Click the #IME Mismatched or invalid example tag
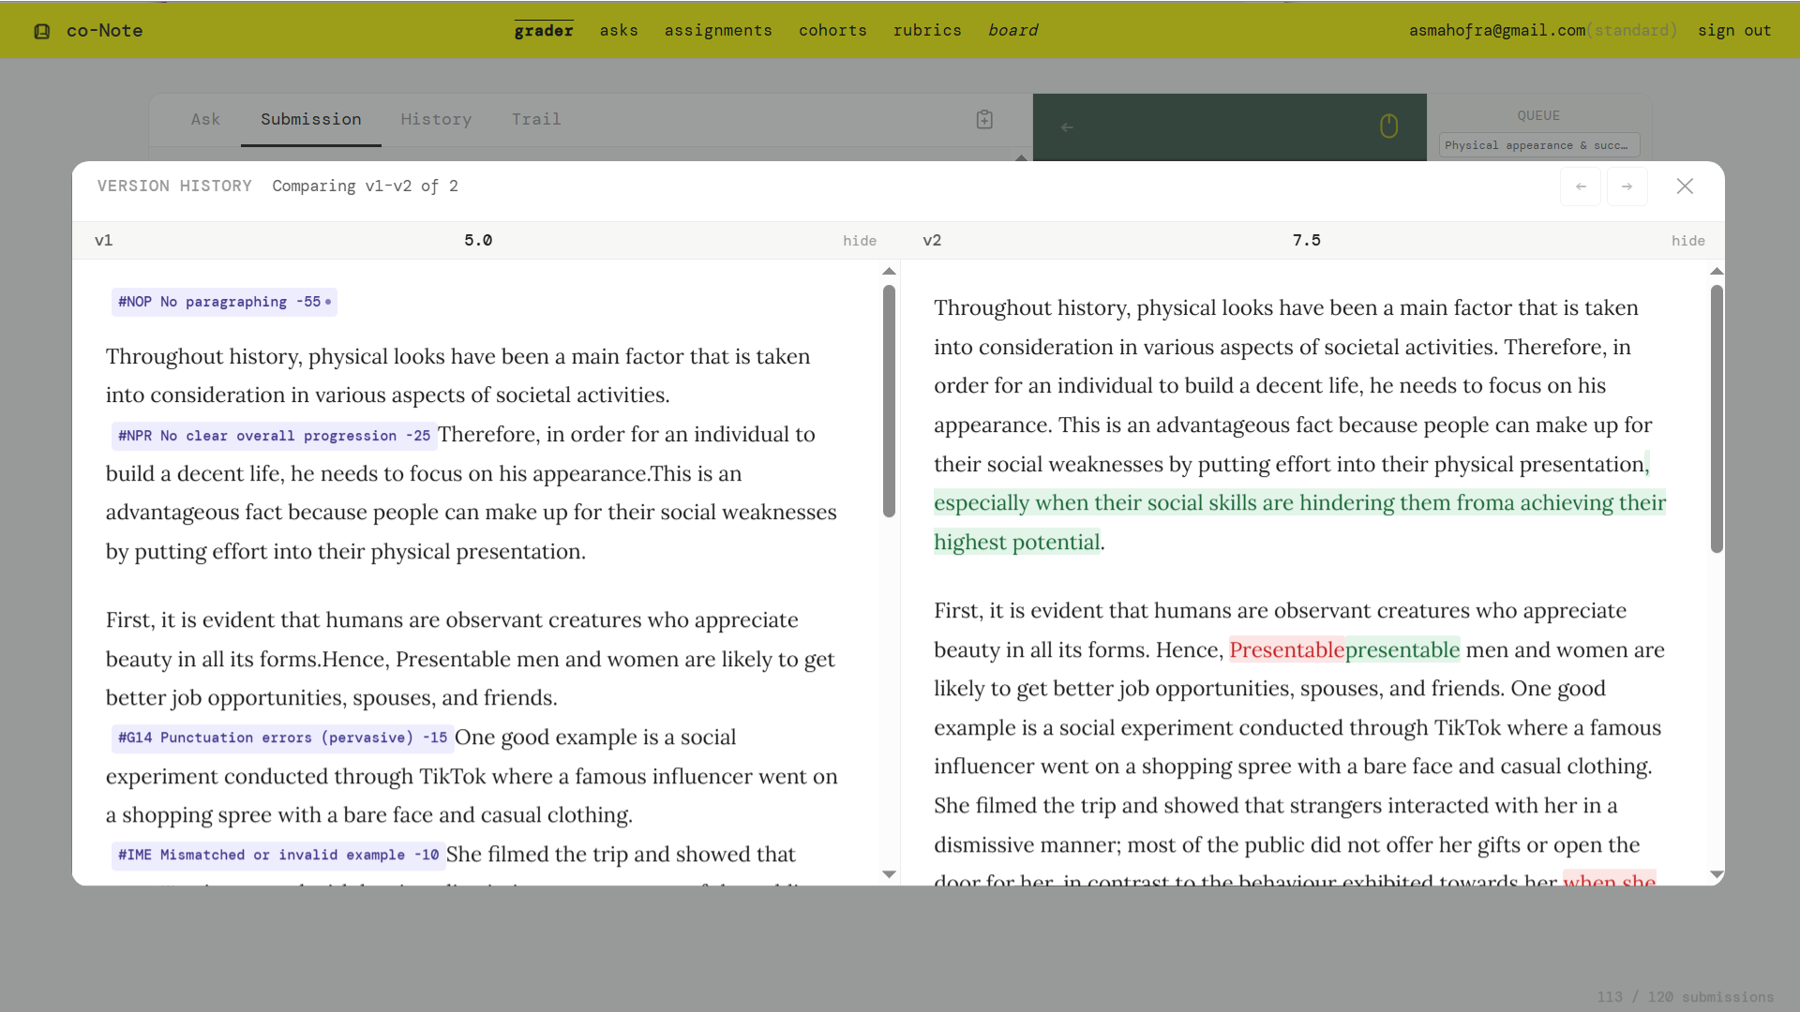Image resolution: width=1800 pixels, height=1012 pixels. [x=277, y=855]
